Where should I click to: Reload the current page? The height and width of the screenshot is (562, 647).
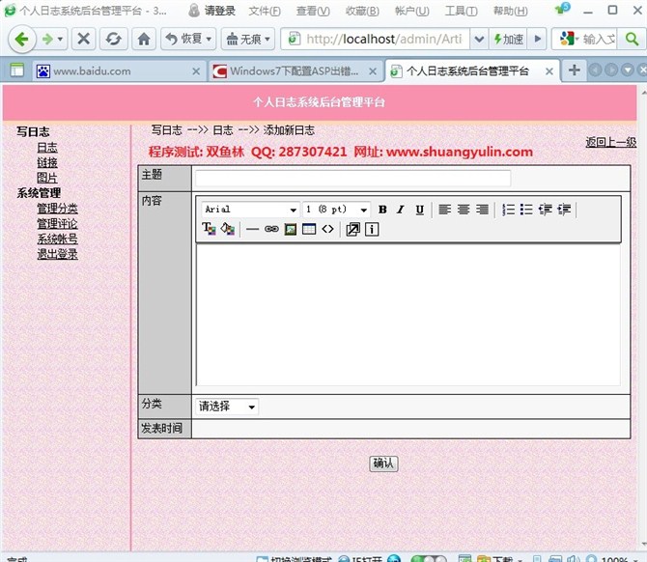114,40
